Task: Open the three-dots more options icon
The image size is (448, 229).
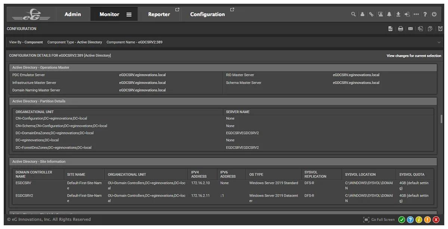Action: (x=416, y=14)
